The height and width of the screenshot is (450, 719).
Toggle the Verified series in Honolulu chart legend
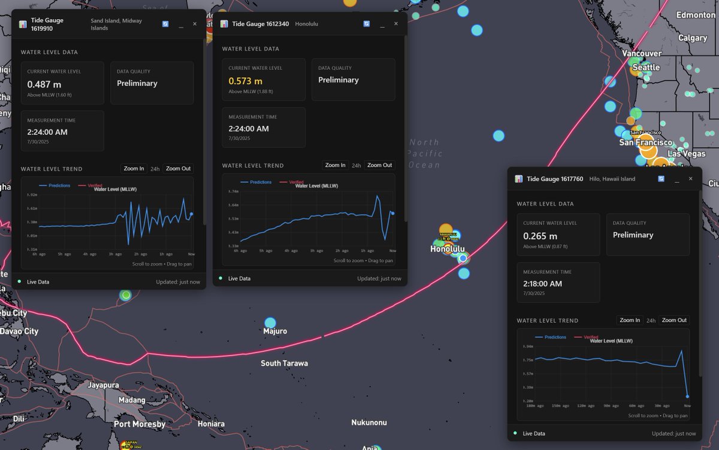click(x=291, y=182)
